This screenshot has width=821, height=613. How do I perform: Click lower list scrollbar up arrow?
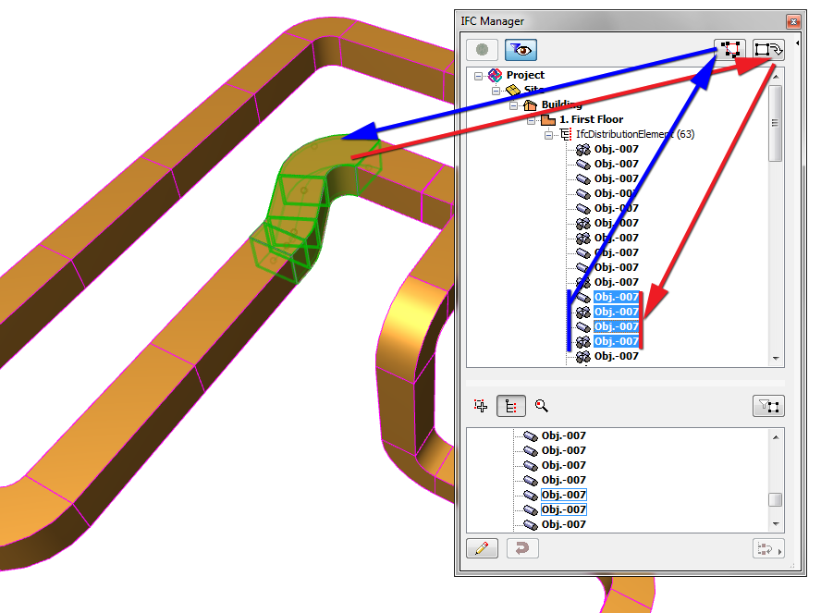click(776, 437)
